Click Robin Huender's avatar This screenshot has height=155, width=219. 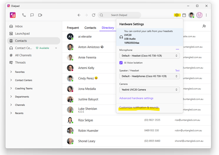tap(70, 131)
